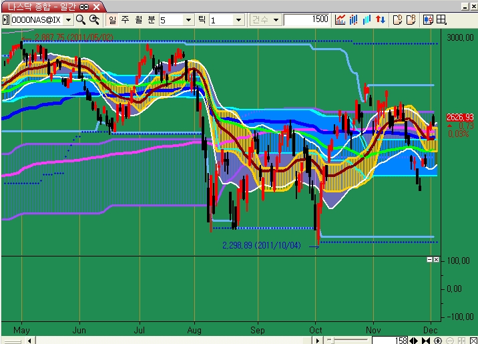Open the 0000NAS@IX symbol dropdown
The image size is (478, 344).
tap(69, 20)
